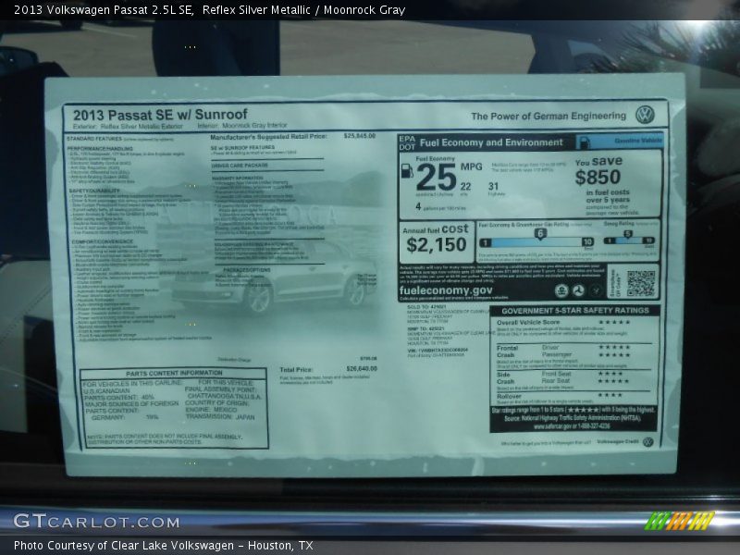Click the pump icon in the Gasoline Vehicle banner

click(x=585, y=142)
